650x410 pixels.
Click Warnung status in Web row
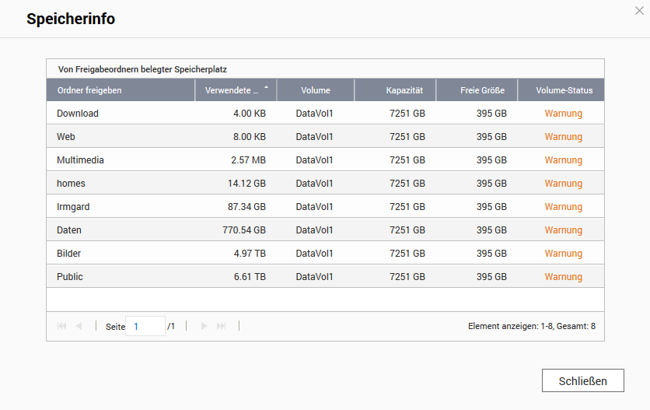coord(564,136)
